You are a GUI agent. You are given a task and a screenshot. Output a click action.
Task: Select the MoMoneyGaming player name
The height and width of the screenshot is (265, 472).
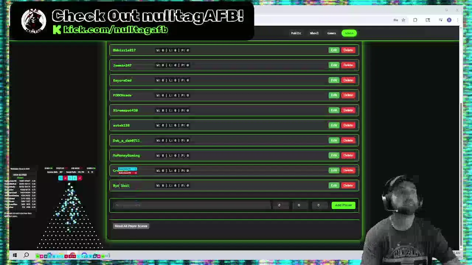(126, 155)
